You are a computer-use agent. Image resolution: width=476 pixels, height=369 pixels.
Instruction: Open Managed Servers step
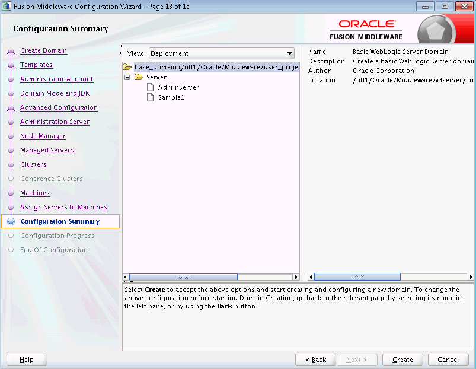[47, 150]
